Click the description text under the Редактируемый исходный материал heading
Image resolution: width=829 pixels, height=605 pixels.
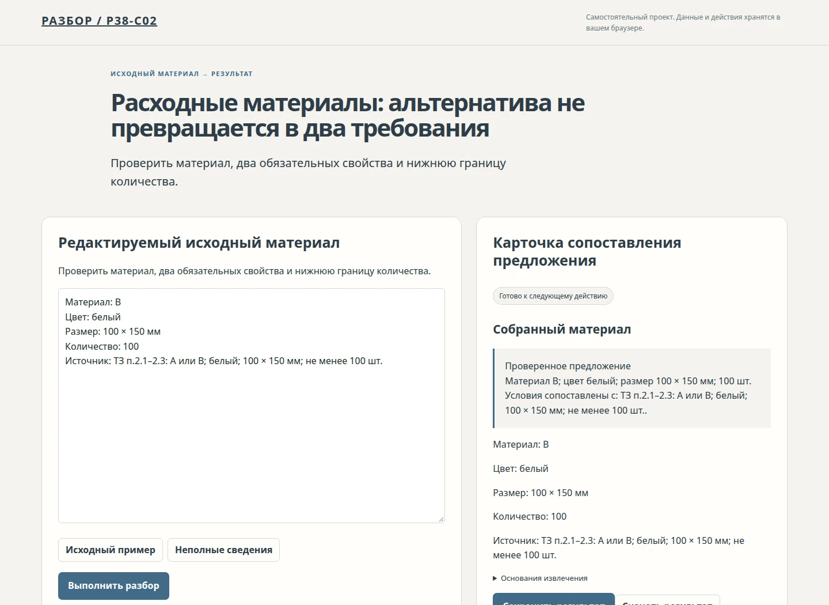pos(245,271)
